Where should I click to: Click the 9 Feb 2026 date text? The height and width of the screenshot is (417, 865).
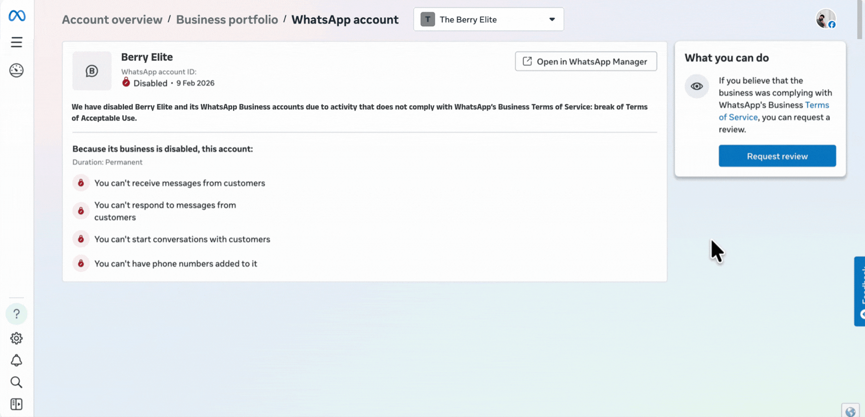click(195, 83)
